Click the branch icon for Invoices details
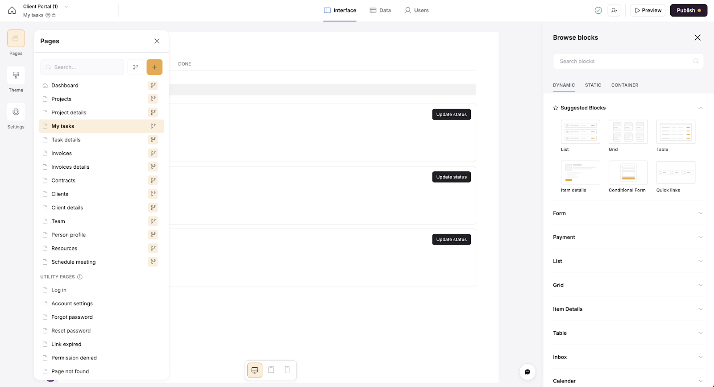714x387 pixels. [x=153, y=167]
